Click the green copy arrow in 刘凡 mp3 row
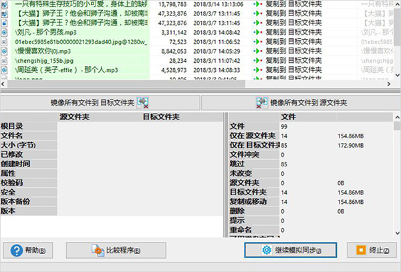 click(x=258, y=33)
